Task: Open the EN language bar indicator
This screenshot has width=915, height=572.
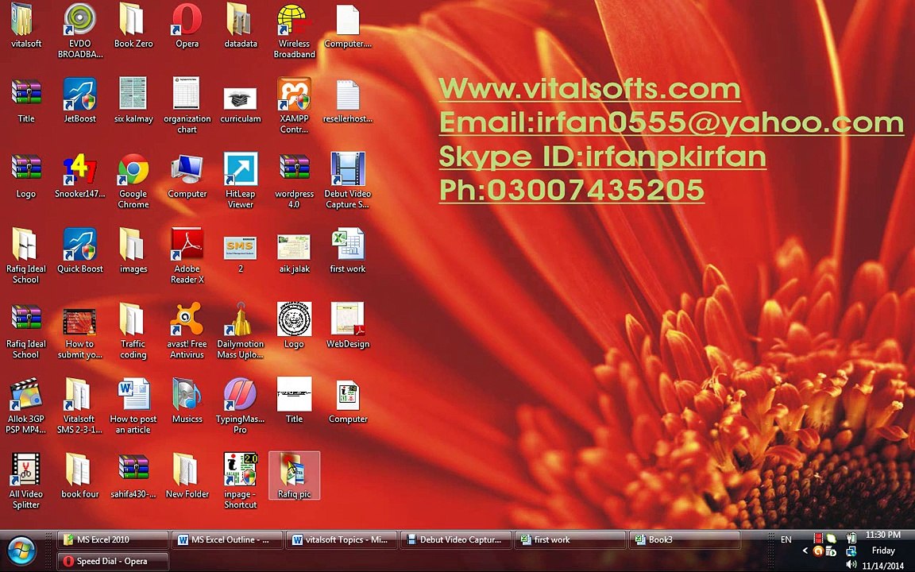Action: coord(786,539)
